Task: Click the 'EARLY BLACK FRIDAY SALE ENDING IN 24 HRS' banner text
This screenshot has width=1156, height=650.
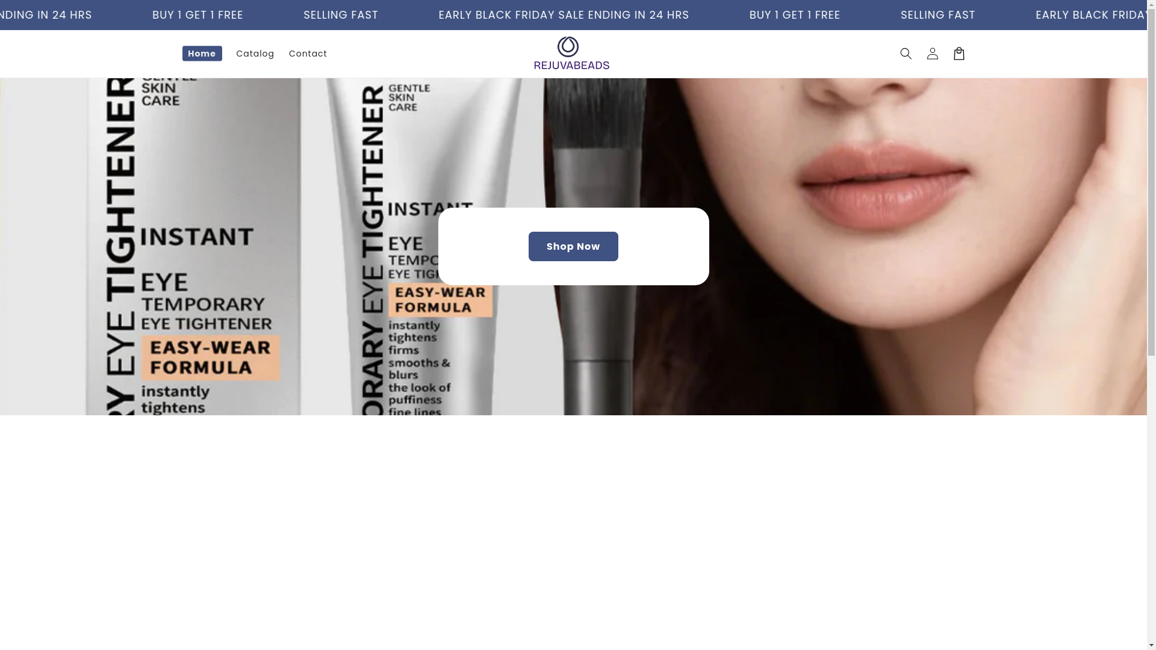Action: (564, 15)
